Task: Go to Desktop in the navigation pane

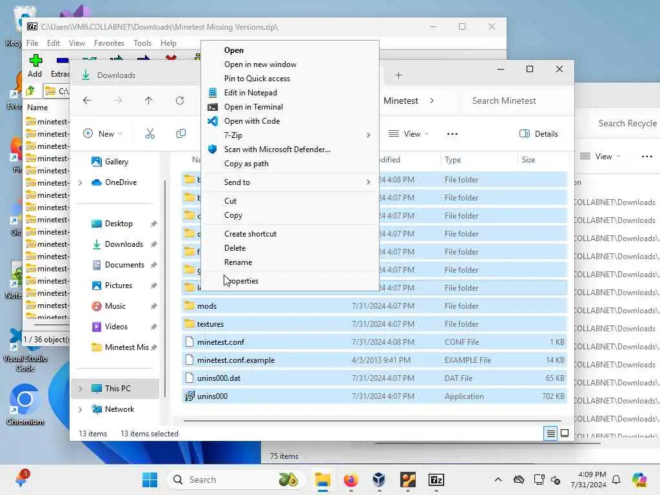Action: point(119,224)
